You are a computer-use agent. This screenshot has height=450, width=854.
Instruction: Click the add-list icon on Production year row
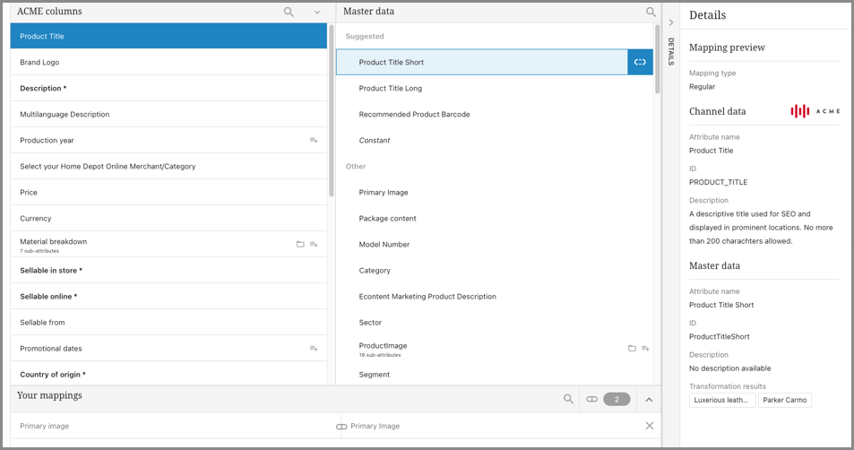point(314,141)
